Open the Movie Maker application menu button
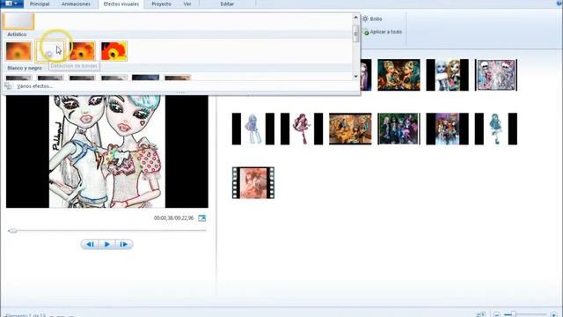This screenshot has height=317, width=563. coord(11,4)
